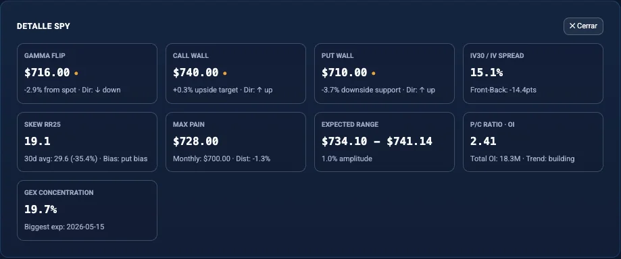This screenshot has width=621, height=259.
Task: Select the Call Wall card
Action: [236, 74]
